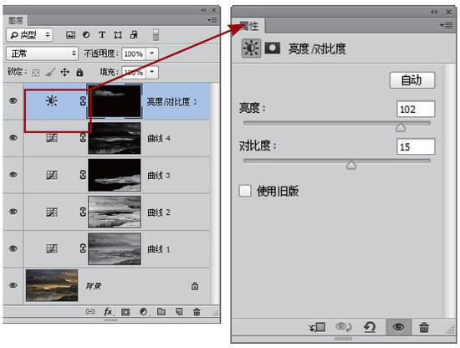Toggle layer filtering switch on/off
460x348 pixels.
(156, 35)
